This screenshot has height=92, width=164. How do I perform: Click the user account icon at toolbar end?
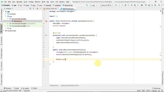[x=162, y=5]
